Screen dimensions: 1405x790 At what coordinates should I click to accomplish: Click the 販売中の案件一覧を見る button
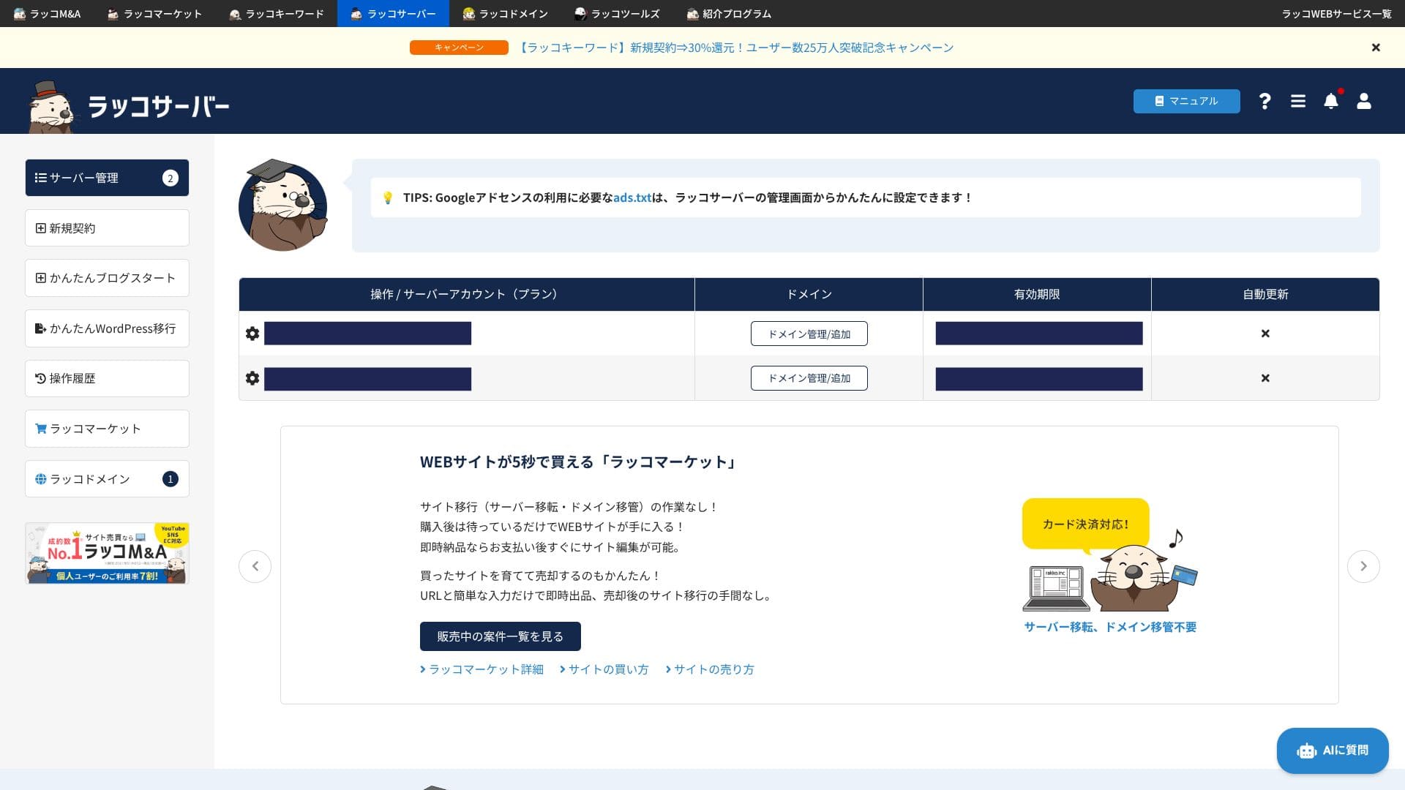500,636
